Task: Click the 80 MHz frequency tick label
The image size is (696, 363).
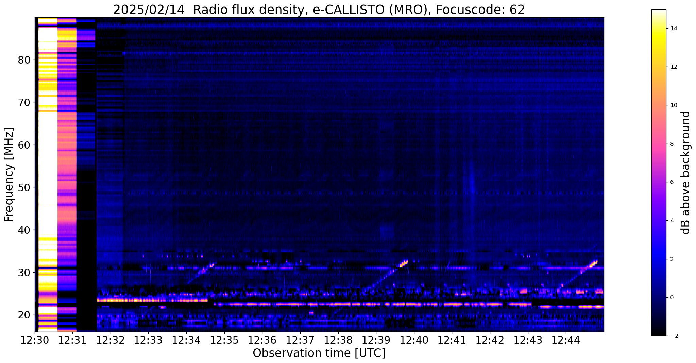Action: pos(24,60)
